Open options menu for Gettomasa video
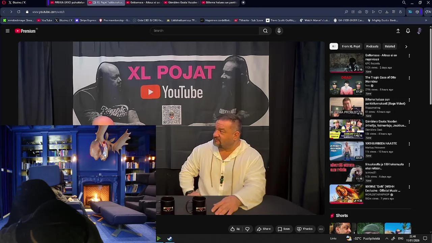The width and height of the screenshot is (432, 243). 409,56
